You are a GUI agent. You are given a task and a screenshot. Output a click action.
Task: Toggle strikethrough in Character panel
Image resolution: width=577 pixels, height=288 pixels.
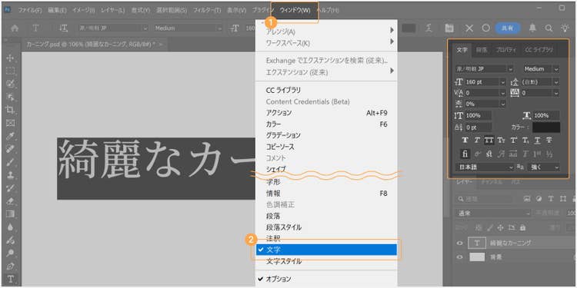pos(549,140)
